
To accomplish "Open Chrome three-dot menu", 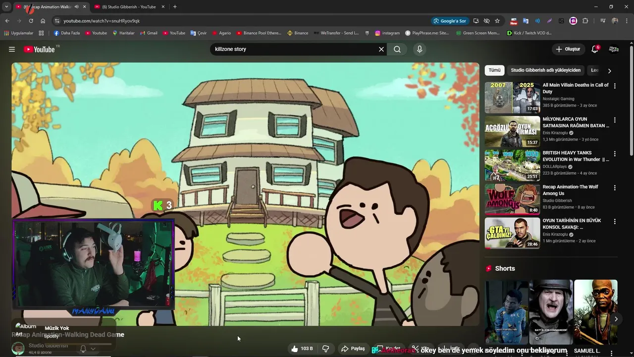I will coord(627,21).
